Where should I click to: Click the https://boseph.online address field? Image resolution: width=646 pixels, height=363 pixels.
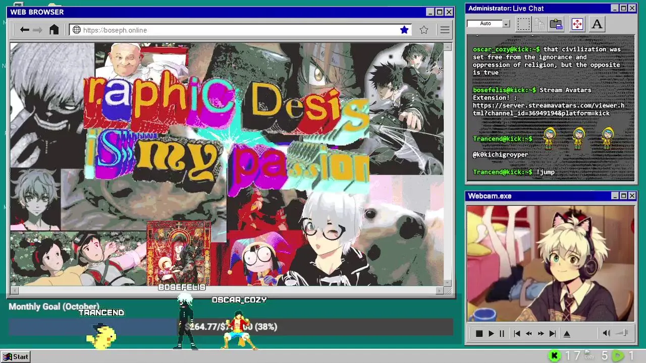(x=241, y=30)
